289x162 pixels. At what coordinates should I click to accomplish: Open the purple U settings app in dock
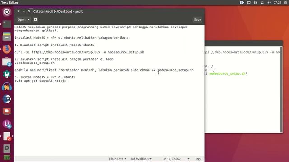7,124
